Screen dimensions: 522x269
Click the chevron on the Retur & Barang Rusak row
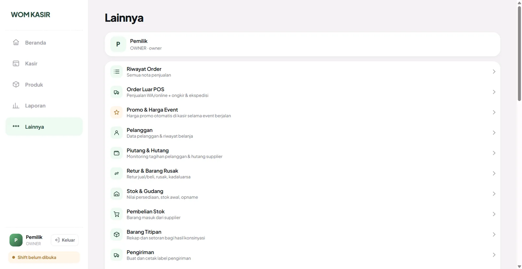coord(494,174)
